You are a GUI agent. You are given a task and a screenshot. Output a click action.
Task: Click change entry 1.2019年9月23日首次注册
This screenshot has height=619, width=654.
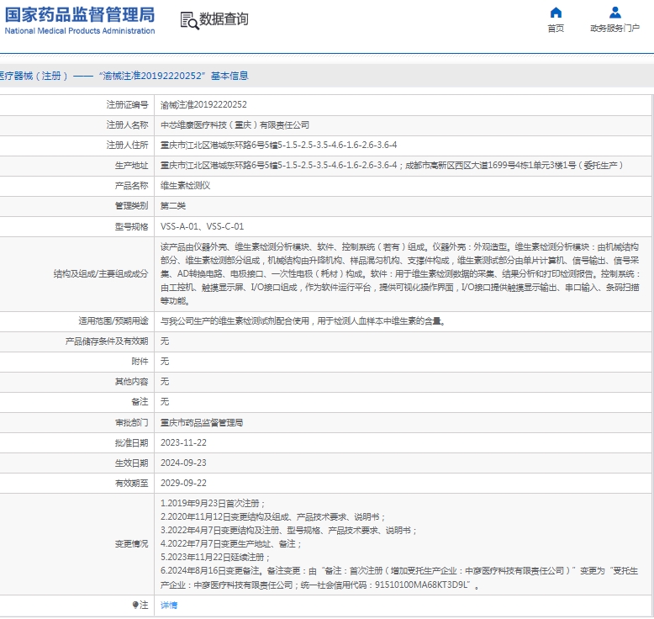(x=213, y=504)
